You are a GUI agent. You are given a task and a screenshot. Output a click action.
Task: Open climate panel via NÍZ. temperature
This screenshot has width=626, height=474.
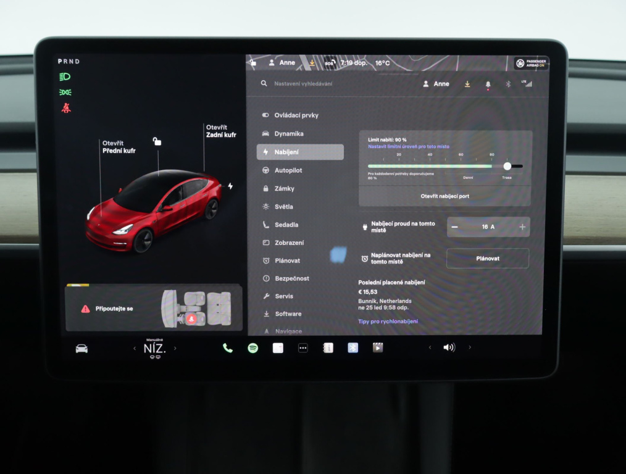[154, 348]
